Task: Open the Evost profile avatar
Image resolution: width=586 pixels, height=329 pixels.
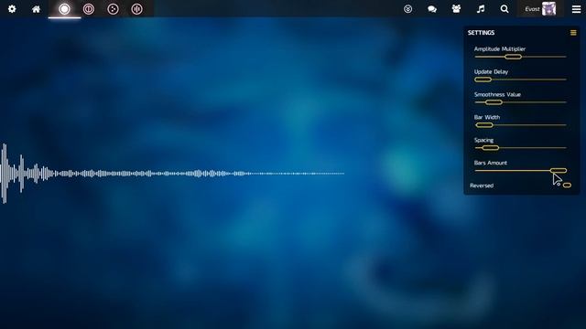Action: [549, 9]
